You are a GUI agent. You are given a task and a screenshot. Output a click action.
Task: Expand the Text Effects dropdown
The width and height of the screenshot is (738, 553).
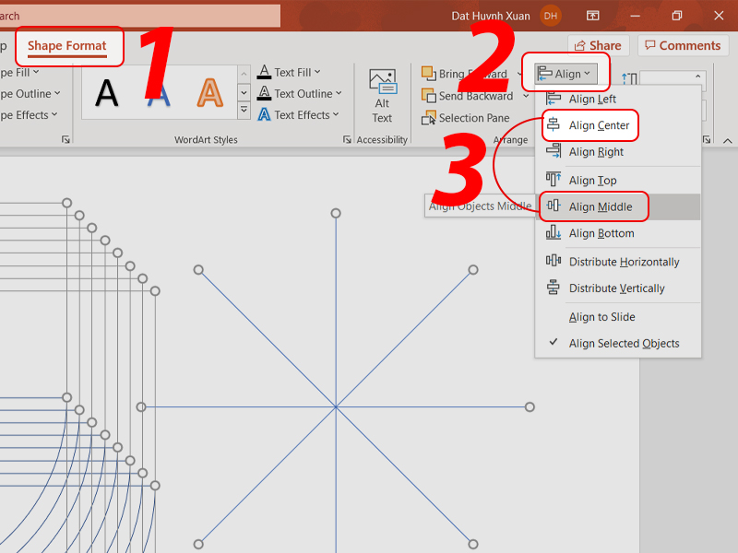click(x=299, y=115)
